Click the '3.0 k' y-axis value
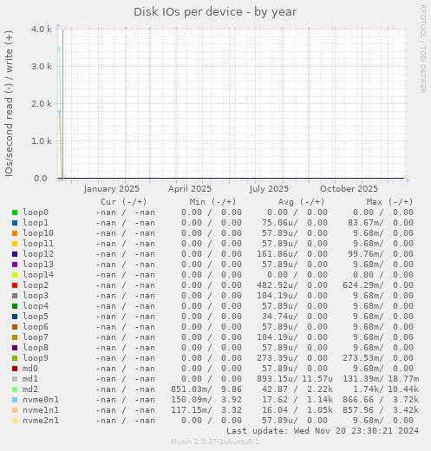Viewport: 431px width, 451px height. click(x=42, y=67)
